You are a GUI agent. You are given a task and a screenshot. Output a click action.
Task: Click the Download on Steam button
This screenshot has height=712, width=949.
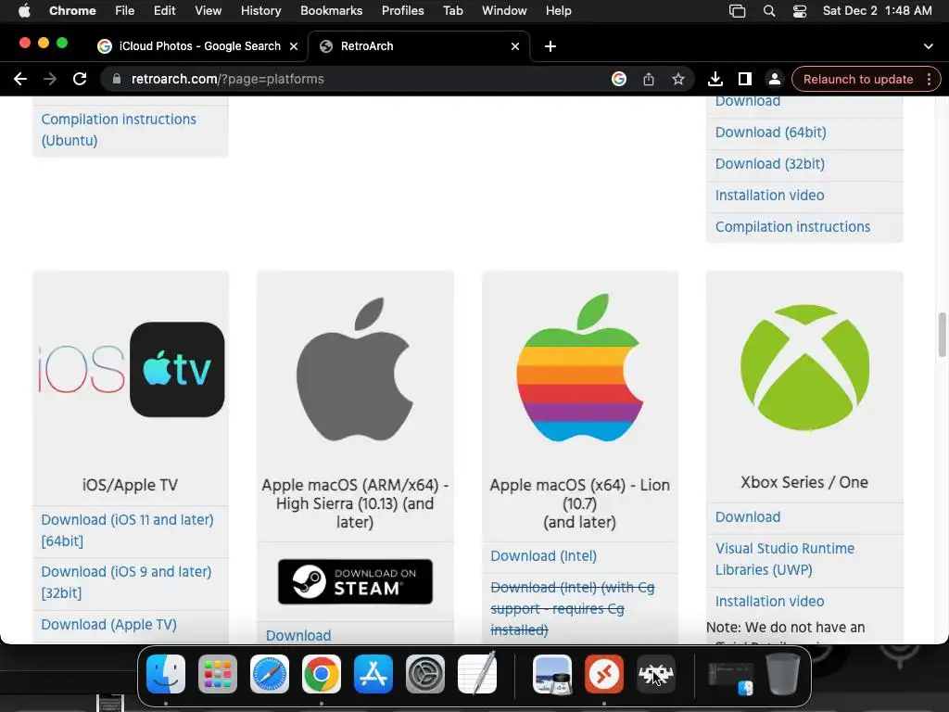pos(355,581)
